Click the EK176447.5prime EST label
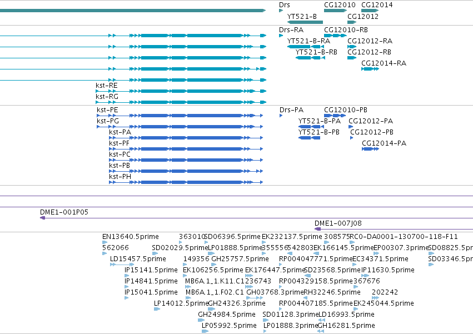Image resolution: width=473 pixels, height=334 pixels. click(275, 270)
